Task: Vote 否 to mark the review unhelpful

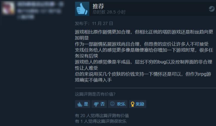Action: click(x=99, y=104)
